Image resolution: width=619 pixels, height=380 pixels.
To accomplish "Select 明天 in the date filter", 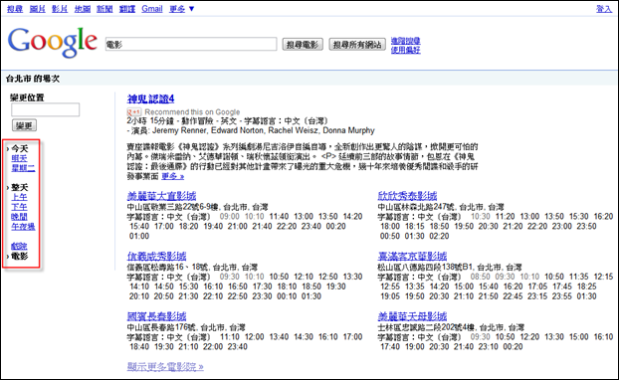I will click(19, 158).
